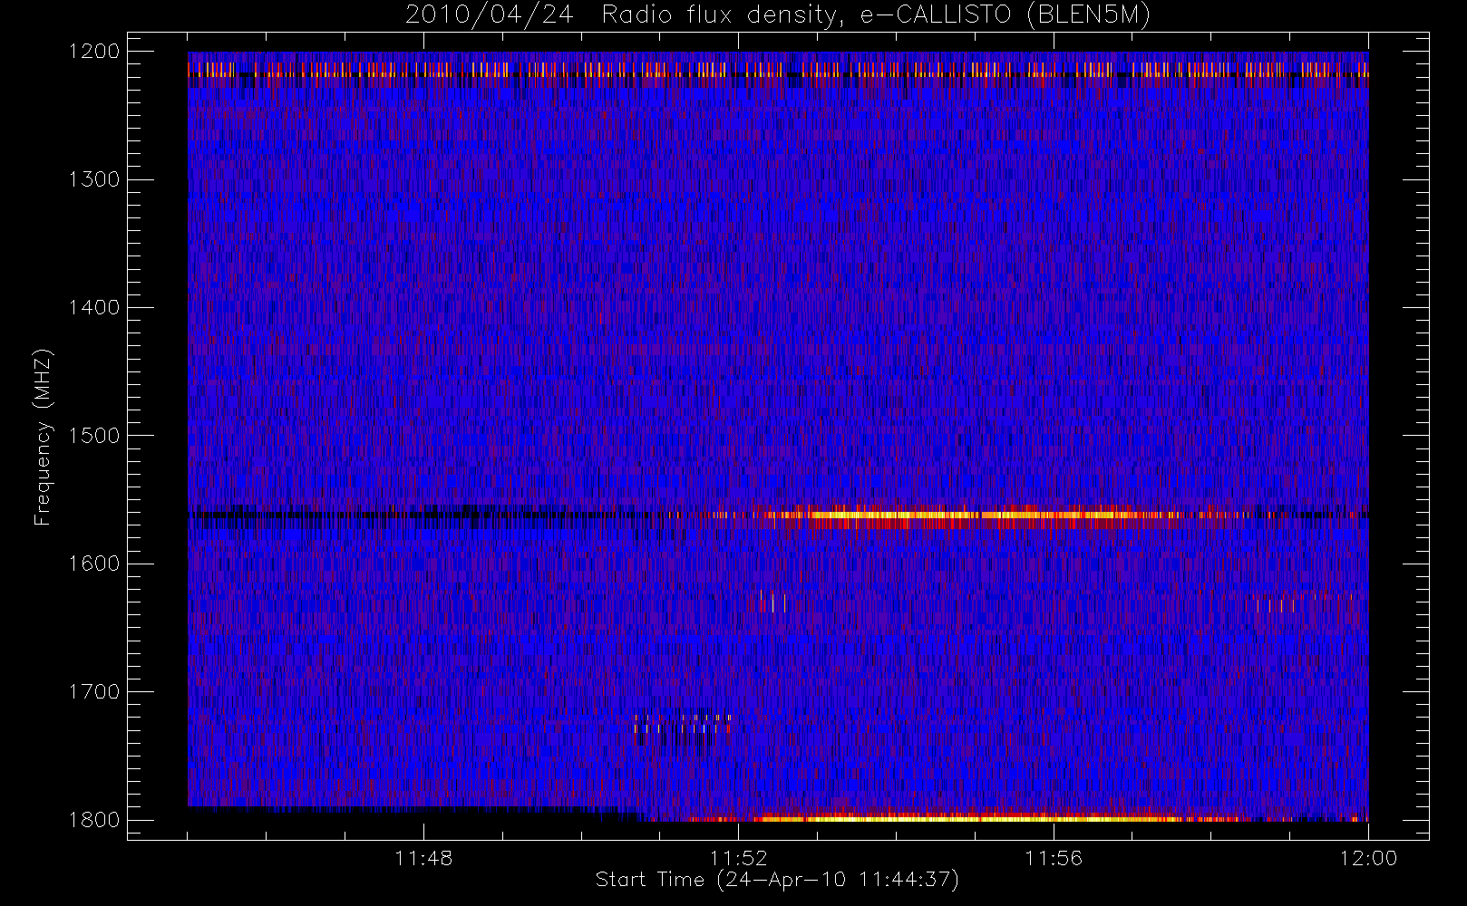Click the 1800 frequency tick label

(x=94, y=820)
